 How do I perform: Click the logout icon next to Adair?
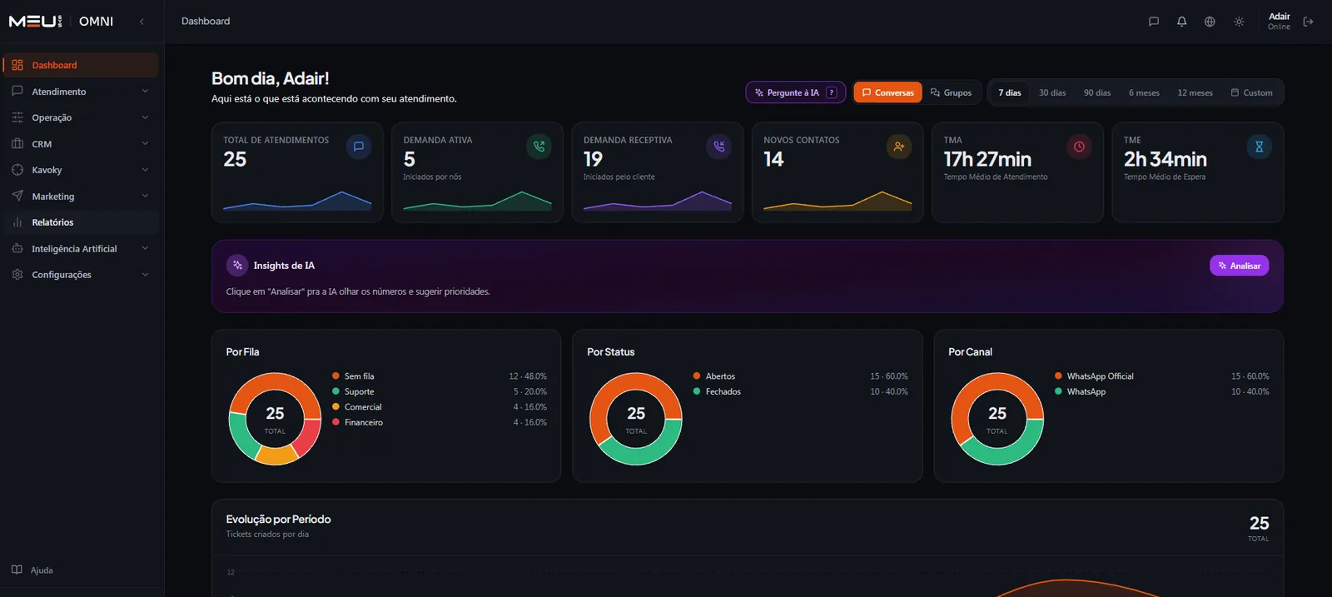[1309, 22]
